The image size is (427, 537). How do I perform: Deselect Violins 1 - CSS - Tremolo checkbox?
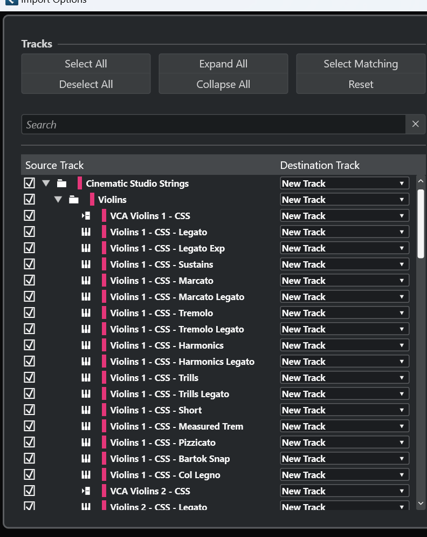click(x=30, y=312)
